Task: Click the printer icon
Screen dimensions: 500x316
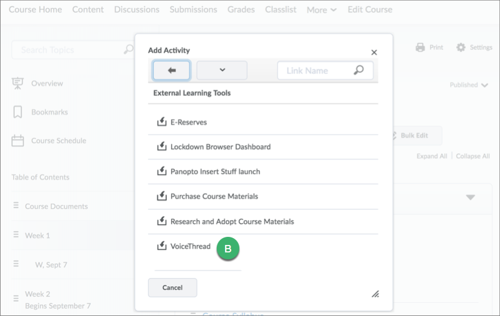Action: tap(420, 47)
